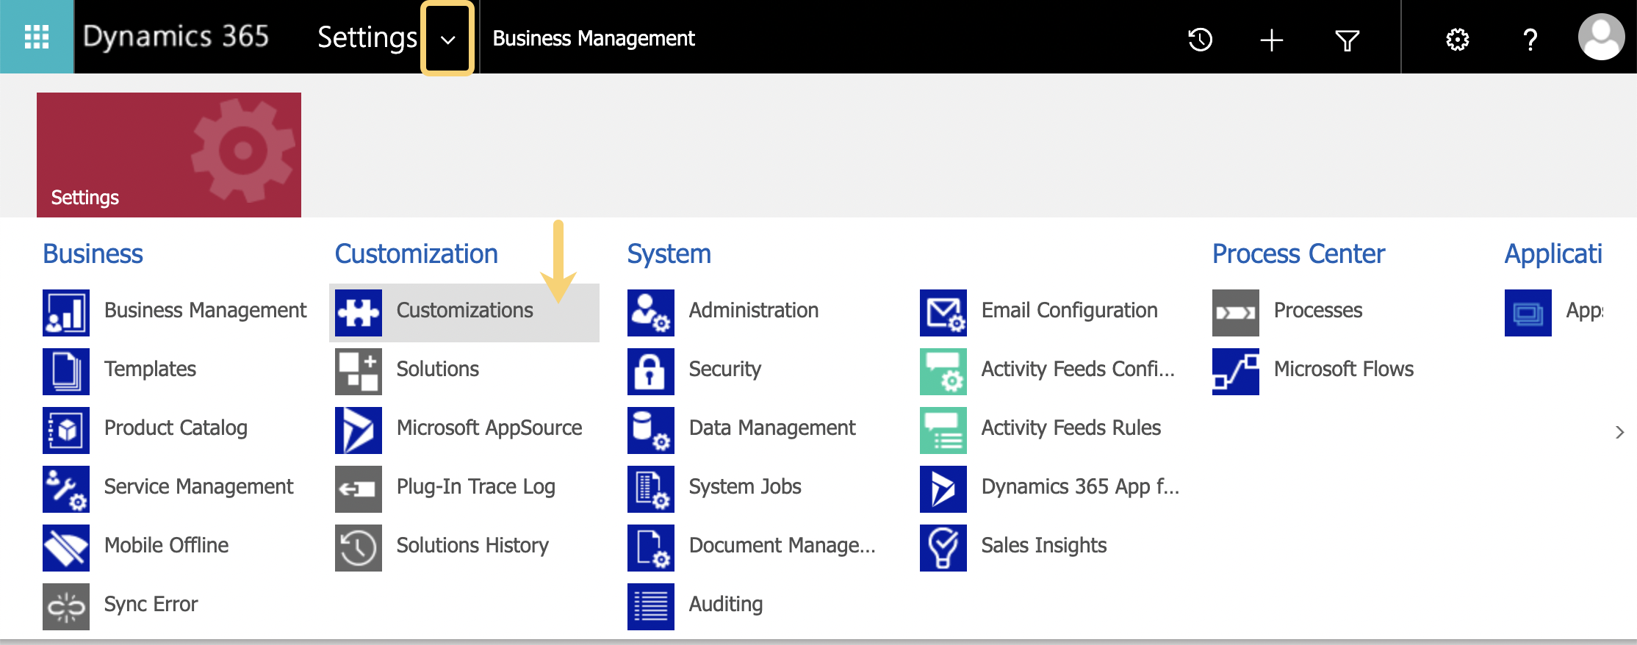The height and width of the screenshot is (645, 1637).
Task: Click the Apps icon under Application
Action: (1528, 313)
